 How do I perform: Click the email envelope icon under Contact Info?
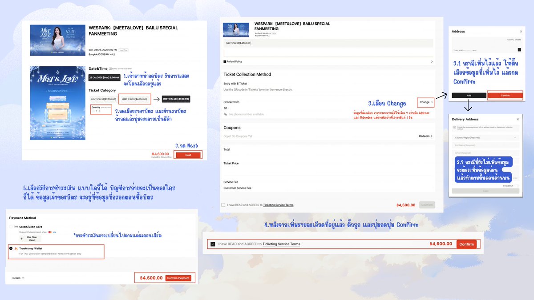[225, 108]
